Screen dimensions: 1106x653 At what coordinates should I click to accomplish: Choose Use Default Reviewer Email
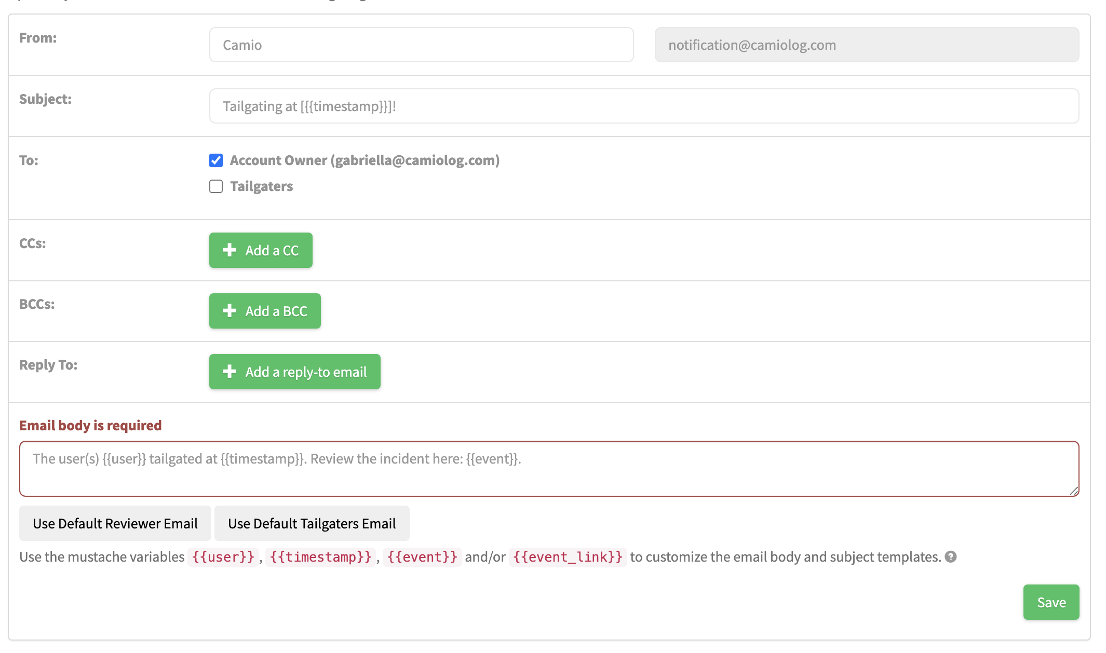pos(115,523)
